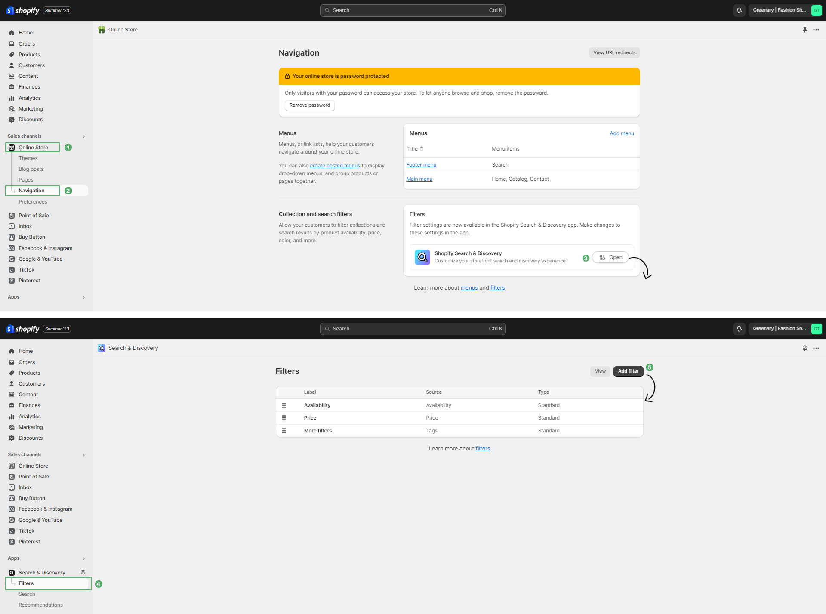Open Filters under Search & Discovery sidebar
826x614 pixels.
[26, 583]
